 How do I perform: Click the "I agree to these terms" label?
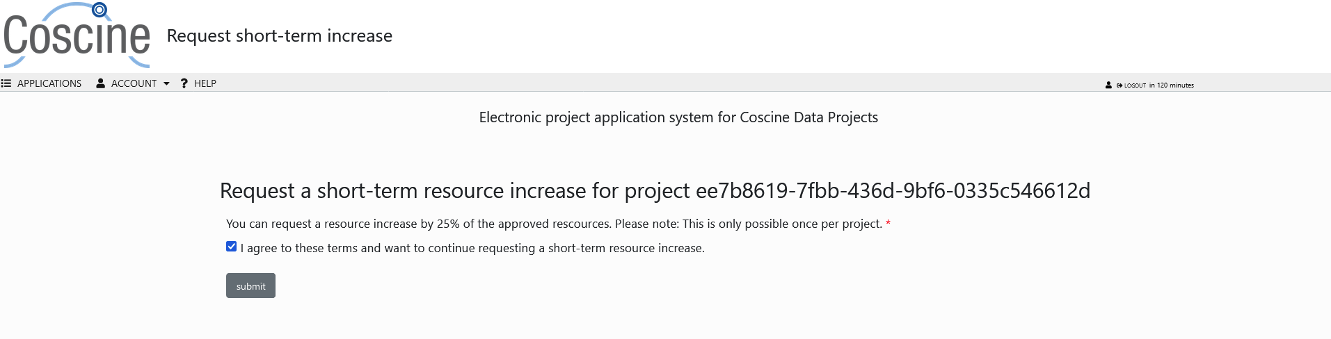(x=472, y=248)
